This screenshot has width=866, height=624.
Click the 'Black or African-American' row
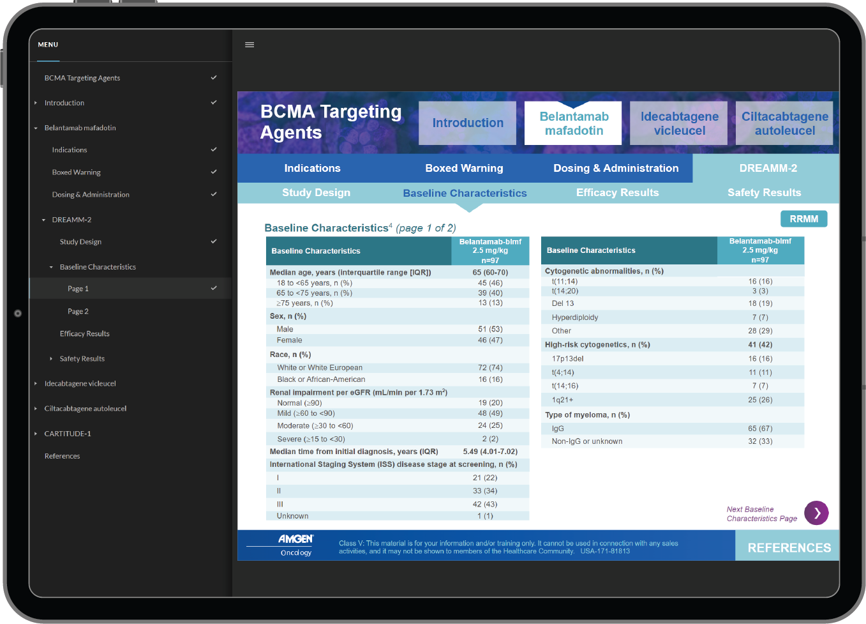(x=398, y=379)
